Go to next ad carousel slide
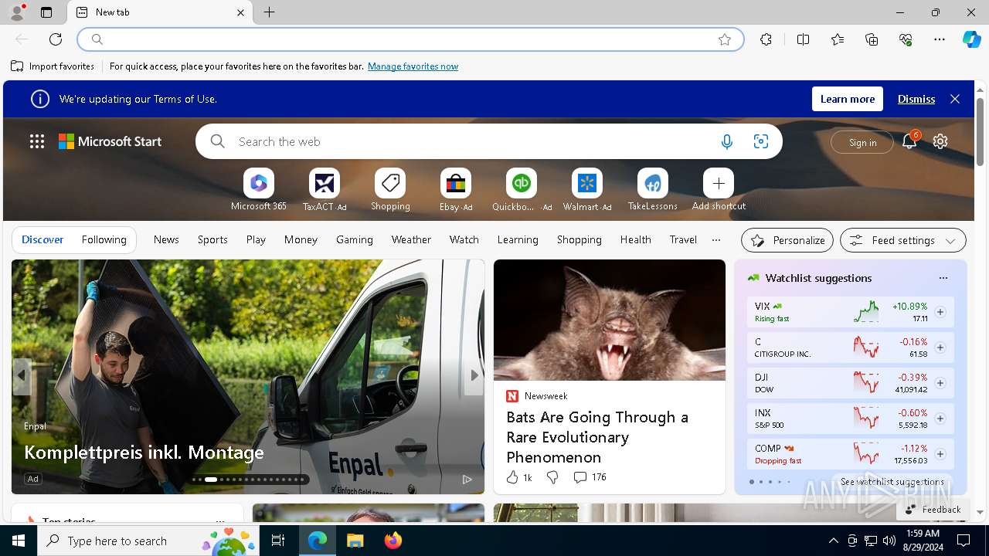989x556 pixels. pyautogui.click(x=474, y=375)
